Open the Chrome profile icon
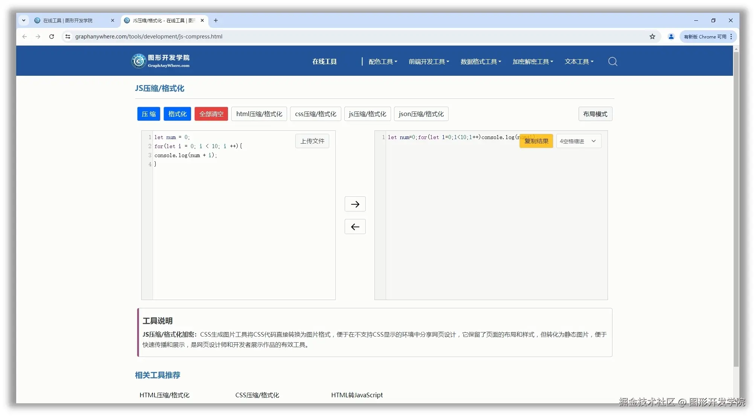Screen dimensions: 756x418 [670, 37]
